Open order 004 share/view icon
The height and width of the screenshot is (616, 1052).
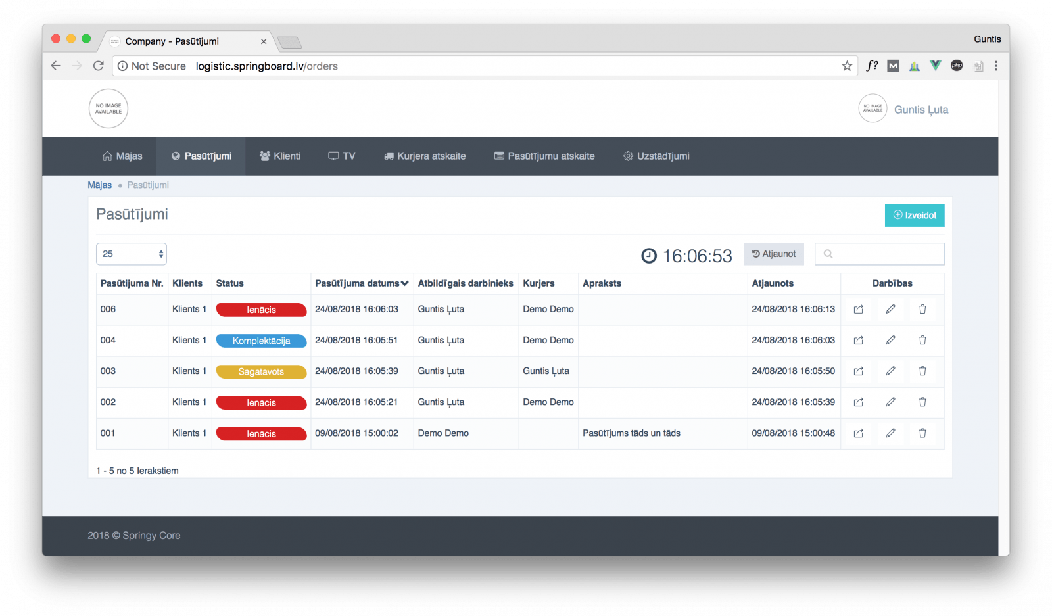coord(858,341)
